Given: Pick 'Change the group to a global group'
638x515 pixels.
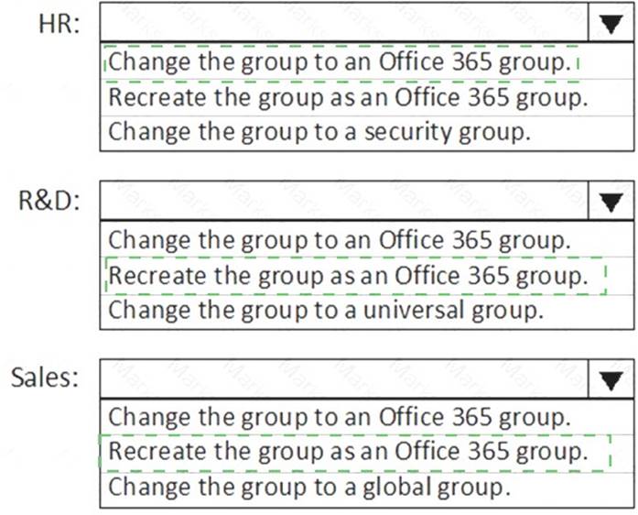Looking at the screenshot, I should pyautogui.click(x=309, y=487).
